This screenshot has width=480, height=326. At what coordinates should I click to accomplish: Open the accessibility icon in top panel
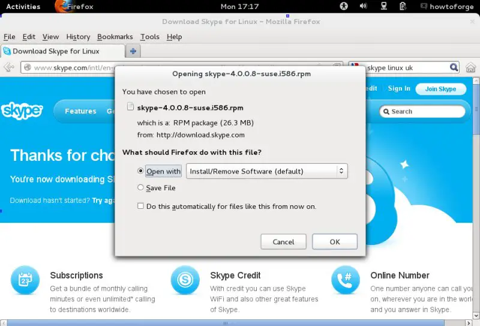click(x=344, y=6)
